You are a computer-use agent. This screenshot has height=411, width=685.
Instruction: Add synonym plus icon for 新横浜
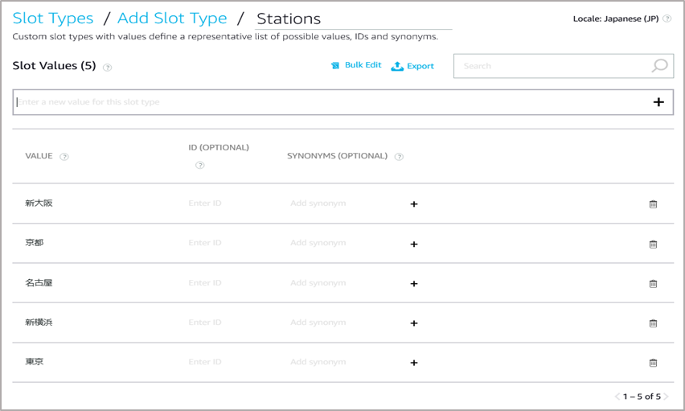pyautogui.click(x=414, y=323)
